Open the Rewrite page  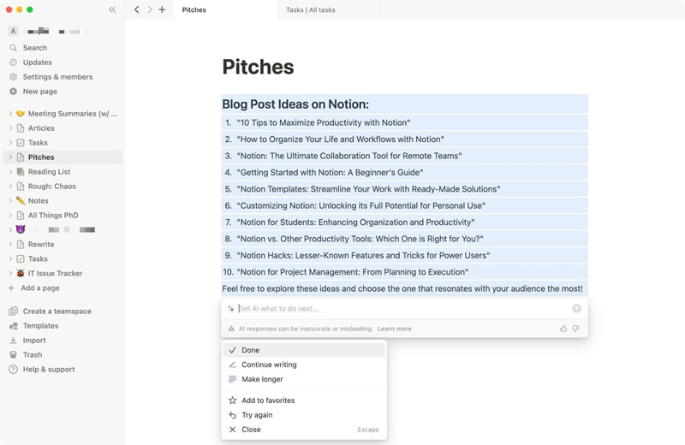click(63, 244)
